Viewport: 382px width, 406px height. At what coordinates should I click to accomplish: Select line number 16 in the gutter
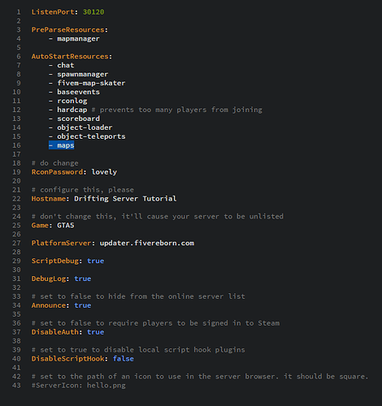pyautogui.click(x=16, y=145)
